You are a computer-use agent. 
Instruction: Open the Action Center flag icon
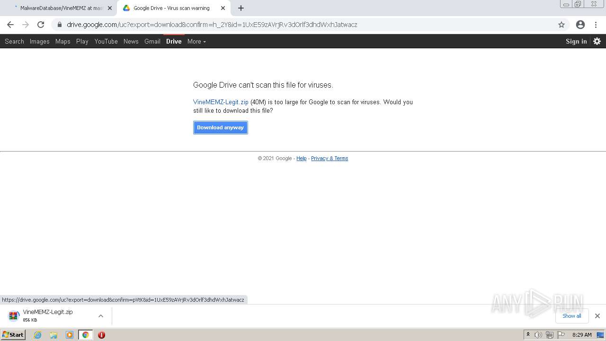click(561, 335)
